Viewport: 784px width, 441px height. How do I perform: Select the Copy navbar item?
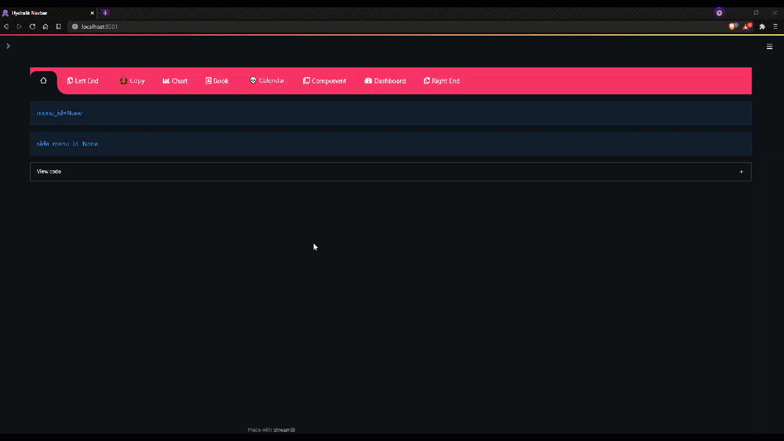tap(132, 81)
